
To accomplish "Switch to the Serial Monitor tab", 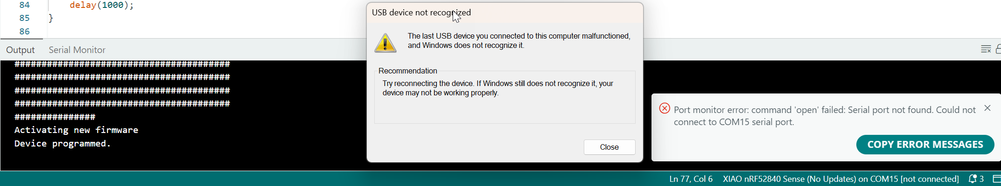I will (x=77, y=50).
